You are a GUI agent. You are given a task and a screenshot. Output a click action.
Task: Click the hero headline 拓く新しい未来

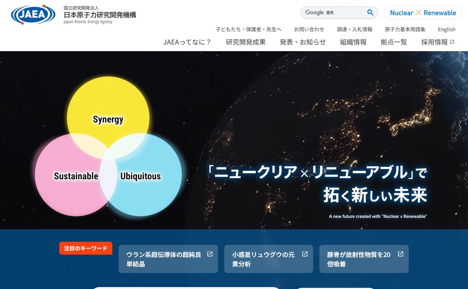(x=375, y=195)
